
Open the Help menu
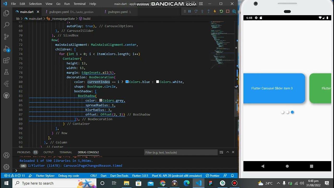point(93,4)
